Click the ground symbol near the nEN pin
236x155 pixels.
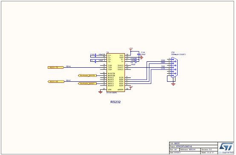pyautogui.click(x=100, y=92)
